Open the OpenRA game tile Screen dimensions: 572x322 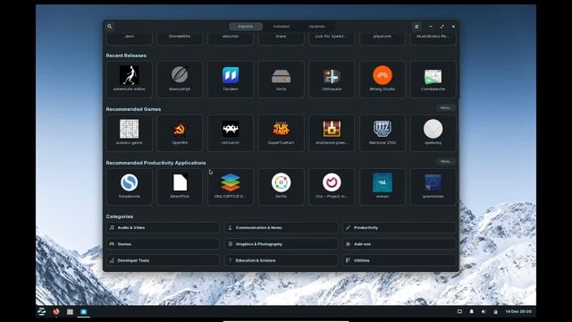tap(180, 133)
